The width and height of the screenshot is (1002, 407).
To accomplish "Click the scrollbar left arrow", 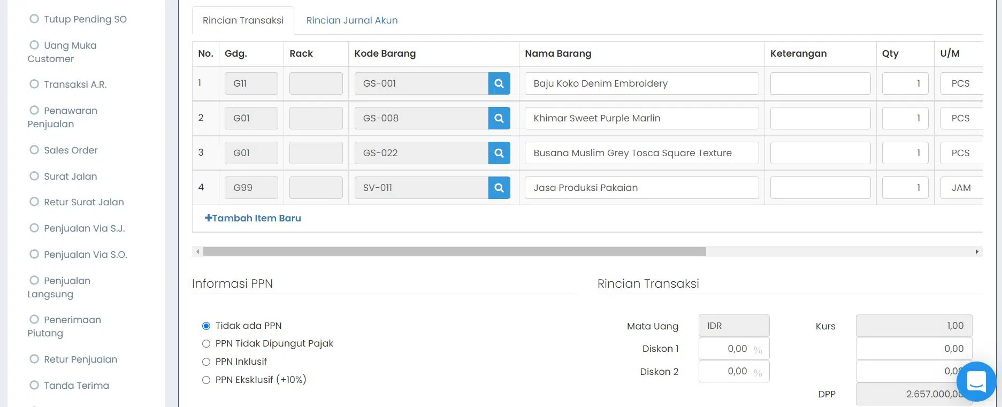I will click(x=198, y=251).
